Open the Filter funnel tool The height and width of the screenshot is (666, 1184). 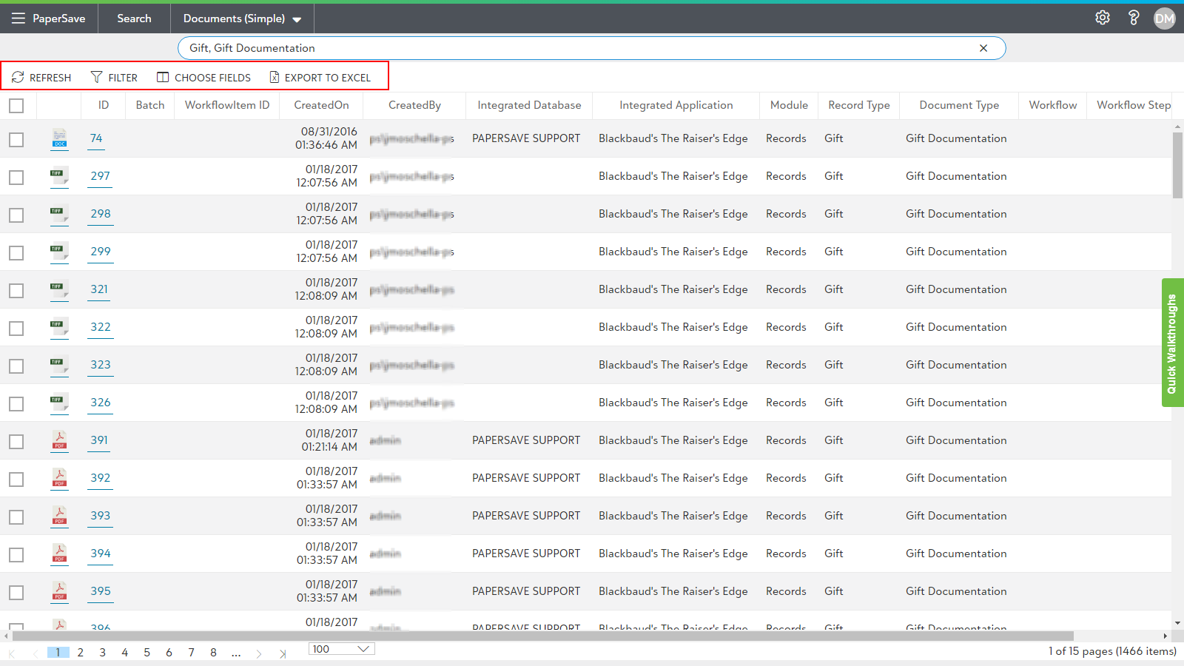97,77
